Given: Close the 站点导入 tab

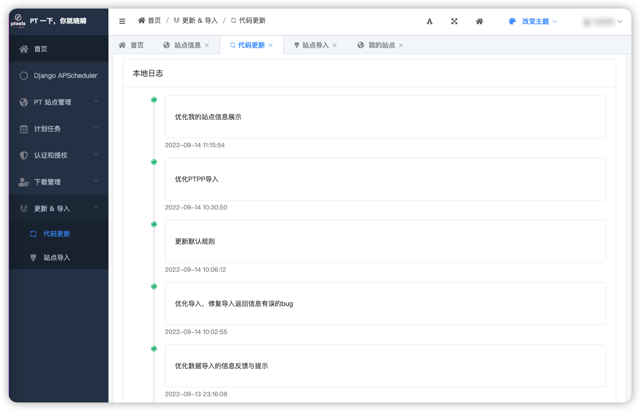Looking at the screenshot, I should (x=335, y=45).
